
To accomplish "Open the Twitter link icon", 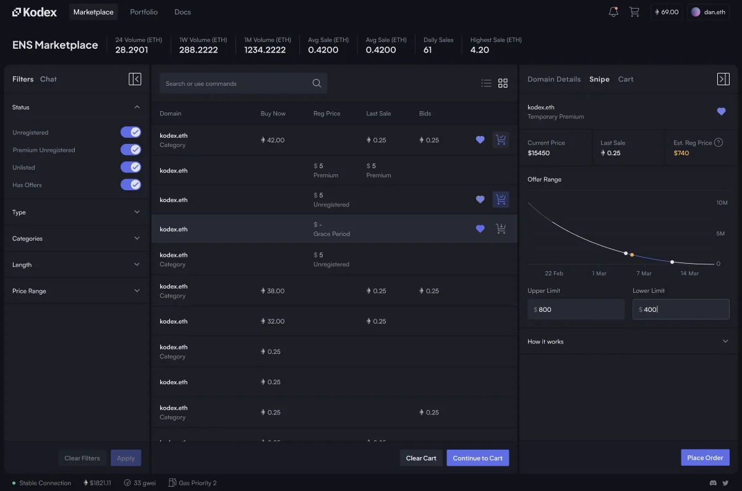I will (x=725, y=483).
